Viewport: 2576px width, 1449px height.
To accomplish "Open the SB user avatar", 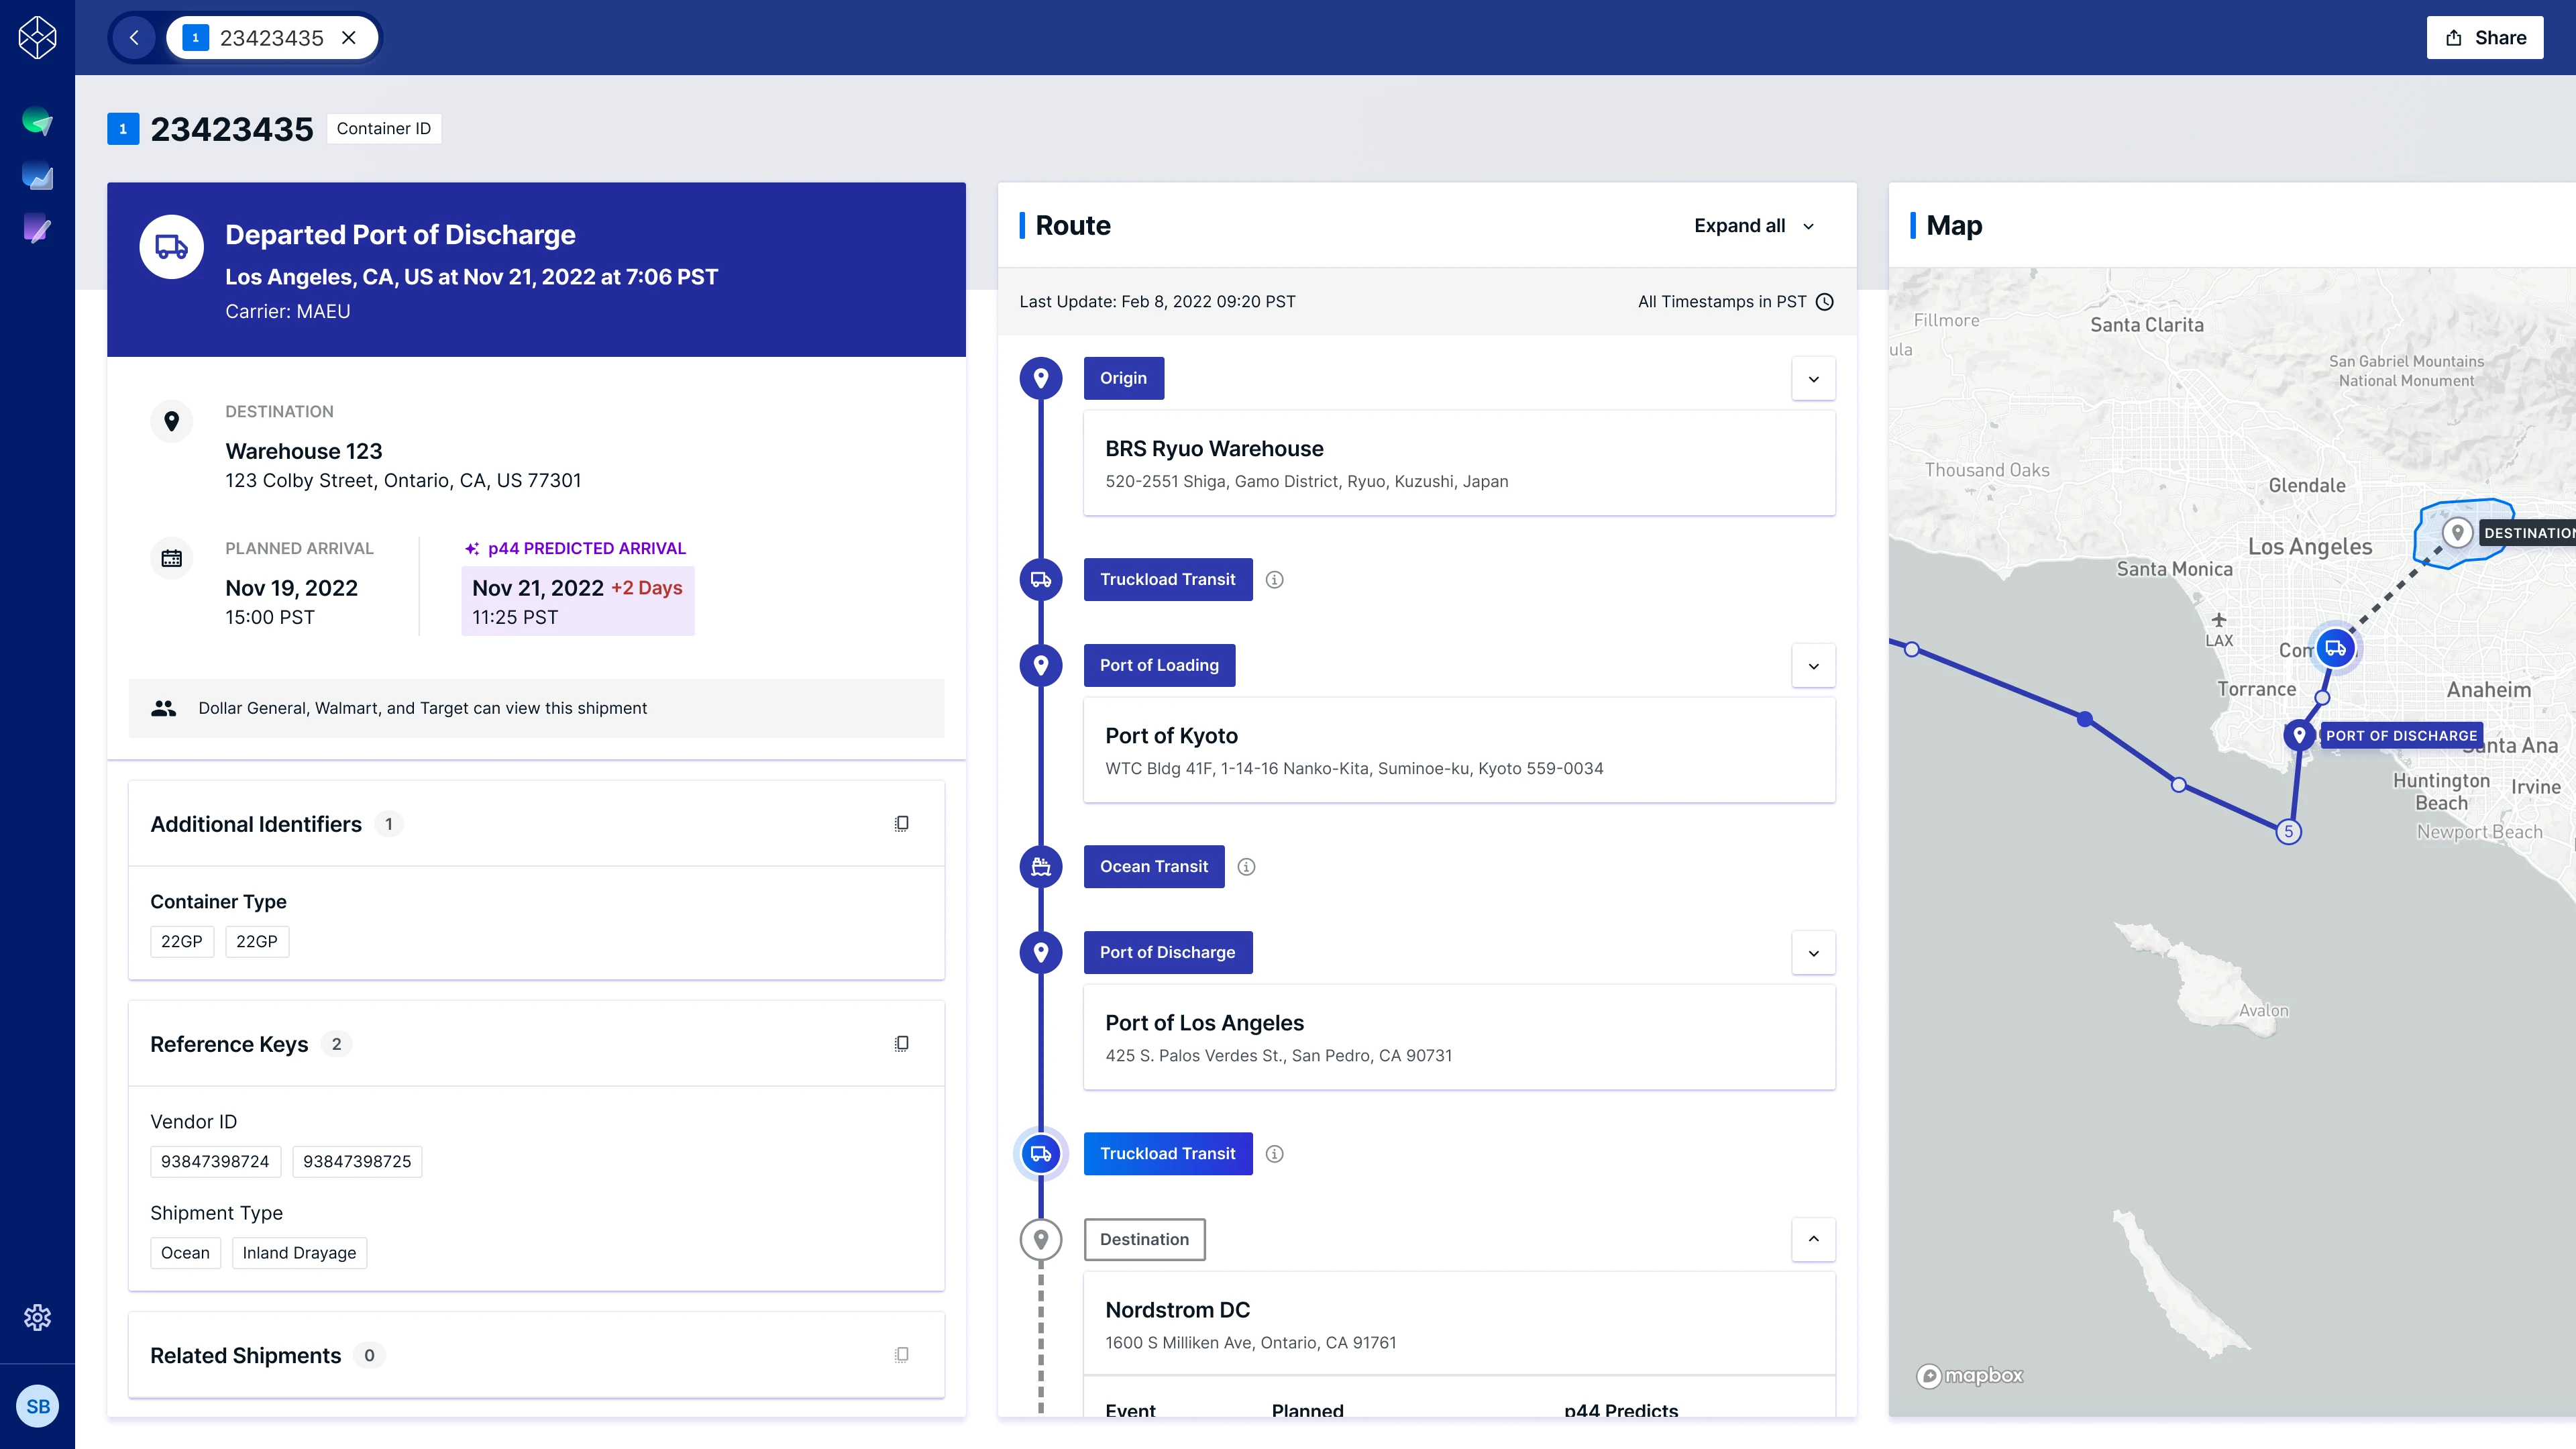I will pyautogui.click(x=37, y=1406).
